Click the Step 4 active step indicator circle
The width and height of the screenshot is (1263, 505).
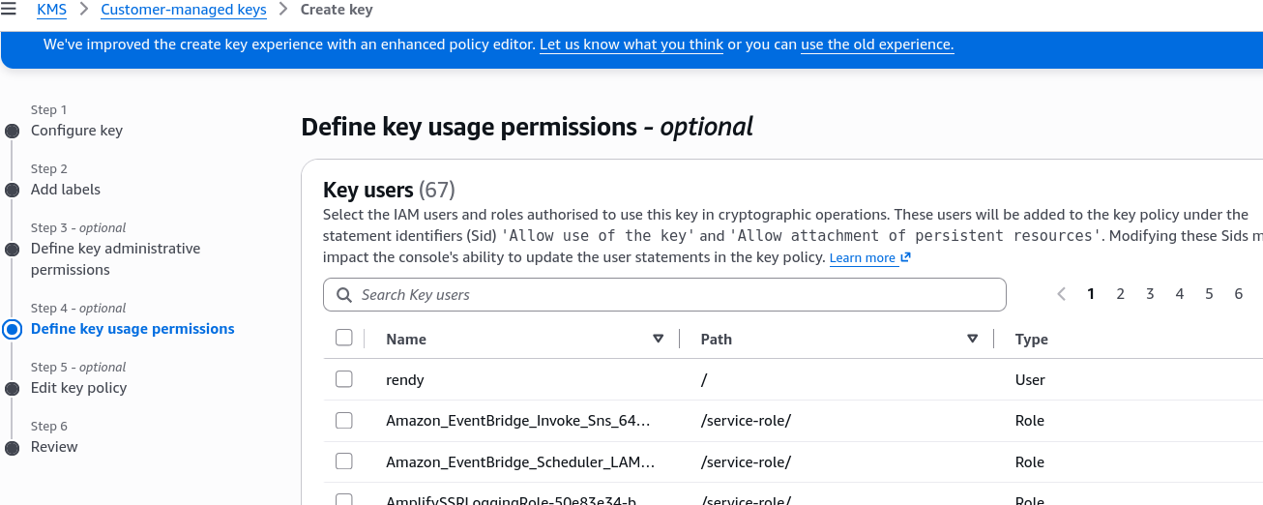(x=12, y=329)
